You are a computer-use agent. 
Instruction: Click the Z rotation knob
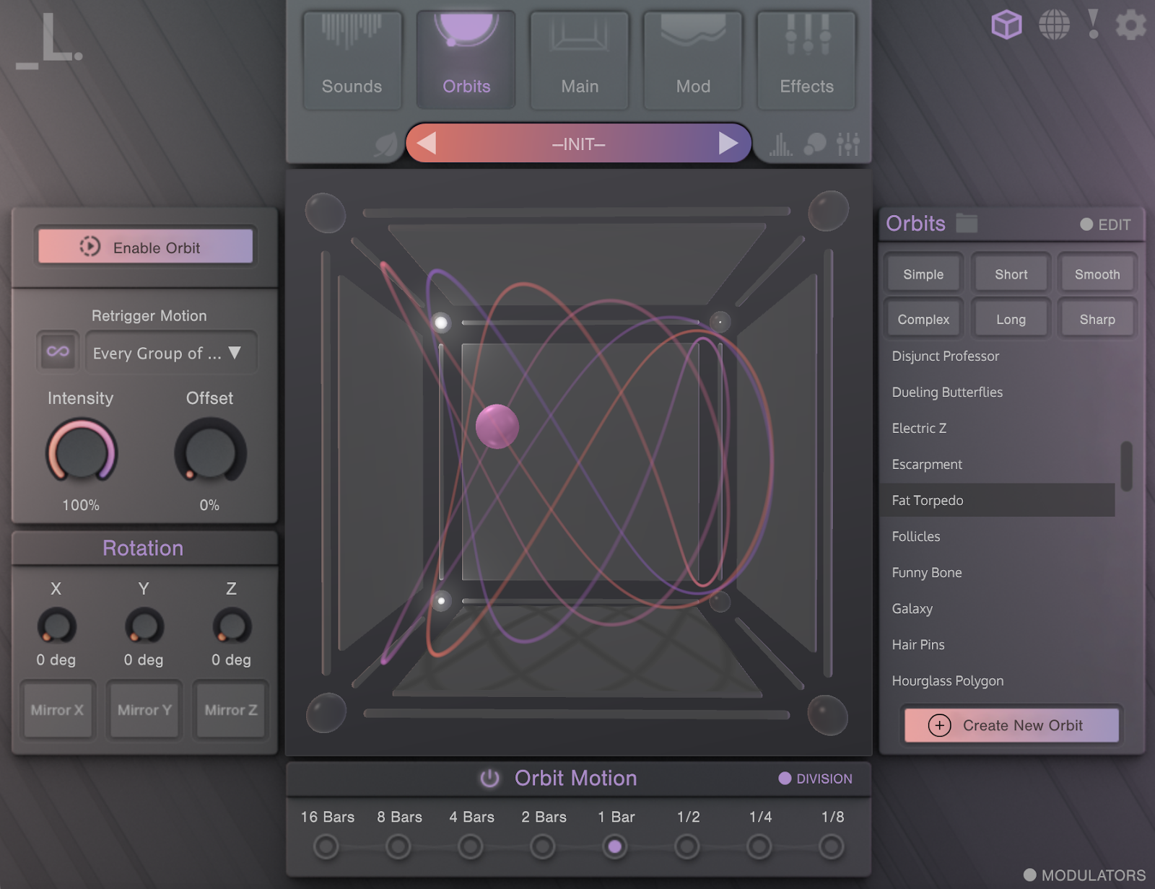tap(232, 626)
